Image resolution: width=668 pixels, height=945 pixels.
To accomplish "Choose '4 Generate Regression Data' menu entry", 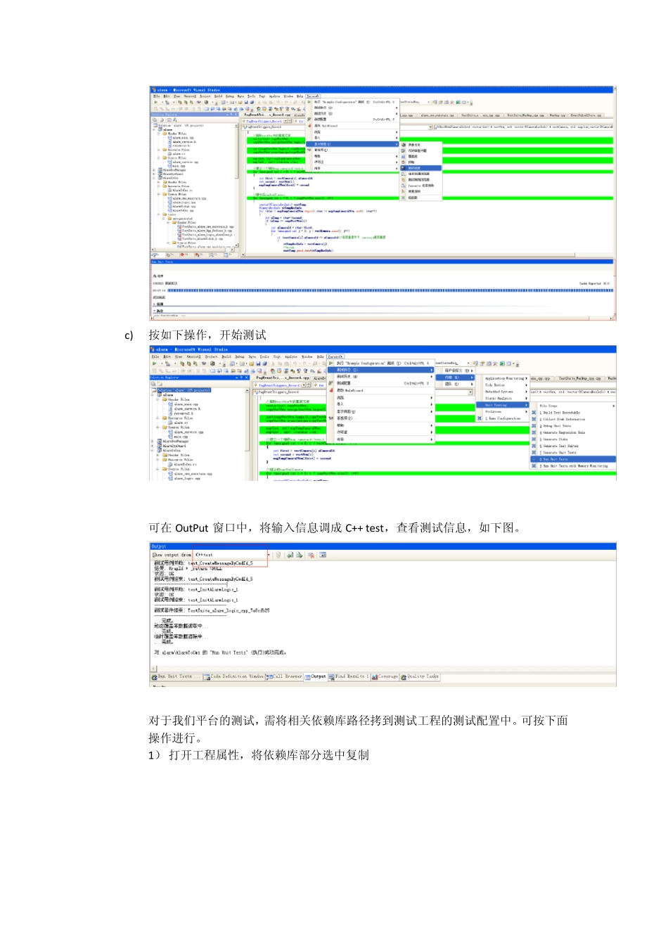I will coord(573,432).
